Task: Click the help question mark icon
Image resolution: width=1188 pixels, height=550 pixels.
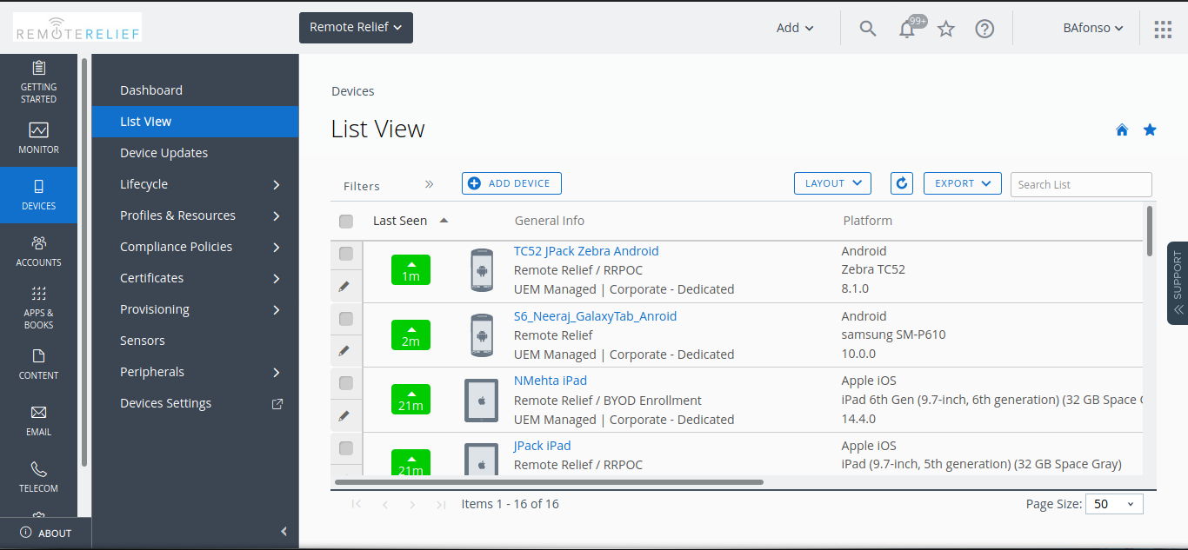Action: coord(984,29)
